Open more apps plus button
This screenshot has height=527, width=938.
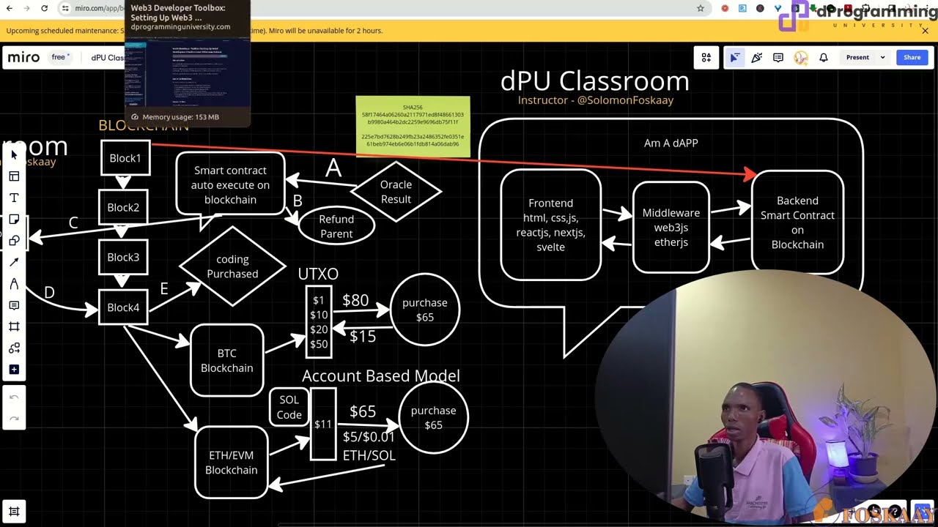(x=14, y=370)
